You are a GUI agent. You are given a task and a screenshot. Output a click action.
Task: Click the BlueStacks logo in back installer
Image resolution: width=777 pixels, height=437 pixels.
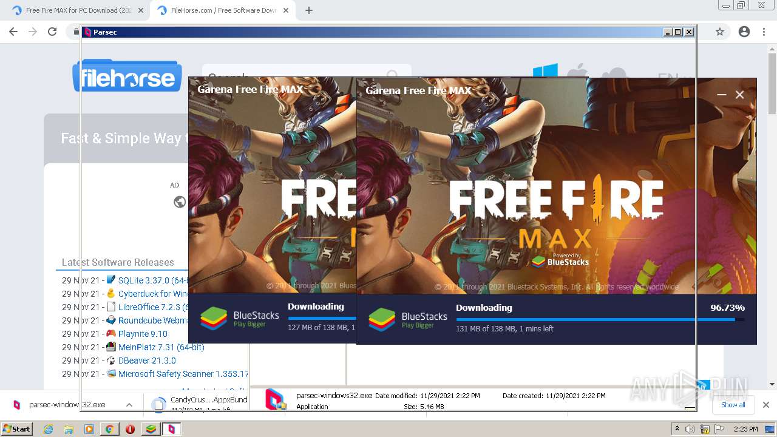pos(240,318)
